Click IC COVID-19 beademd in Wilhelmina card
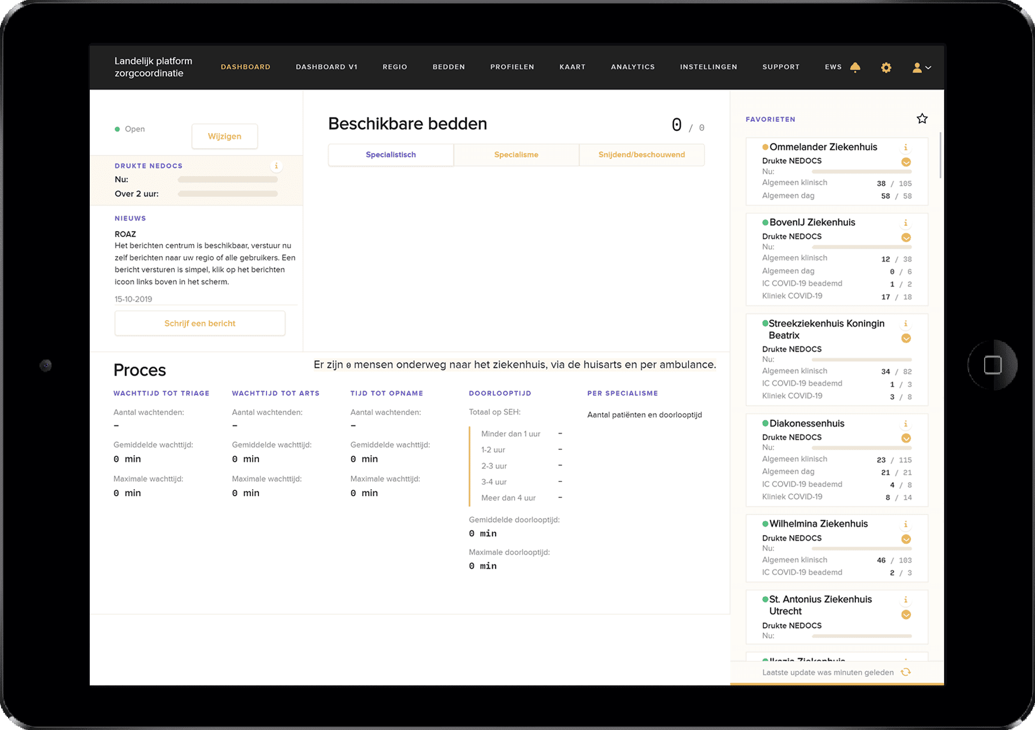The image size is (1035, 730). [837, 572]
